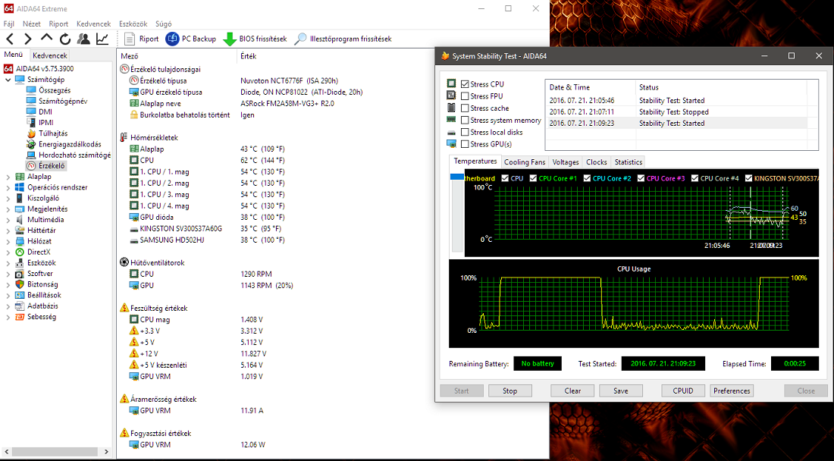
Task: Toggle the KINGSTON SV300S37A graph checkbox
Action: click(749, 178)
